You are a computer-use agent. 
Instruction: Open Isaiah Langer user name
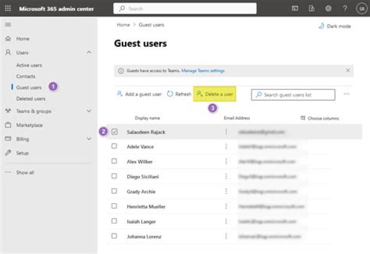pos(141,222)
